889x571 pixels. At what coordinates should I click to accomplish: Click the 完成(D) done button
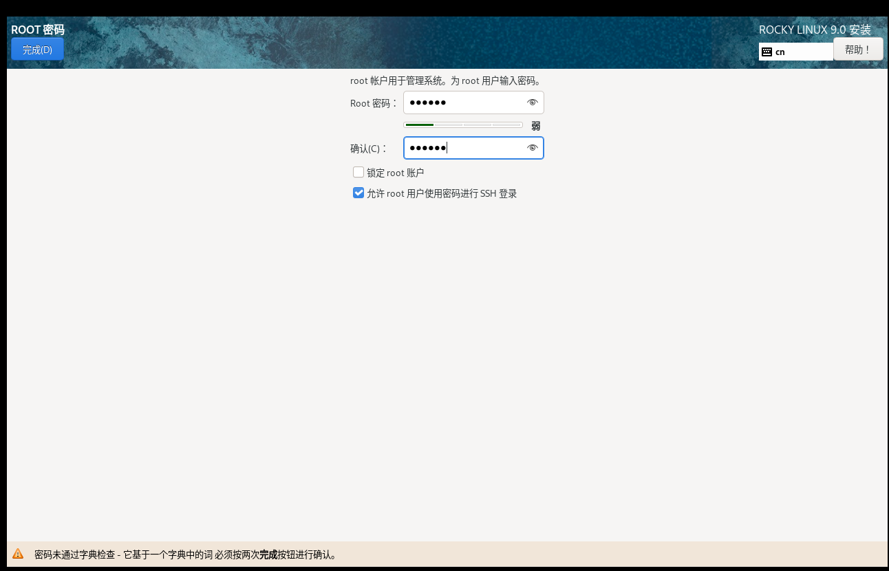click(37, 50)
